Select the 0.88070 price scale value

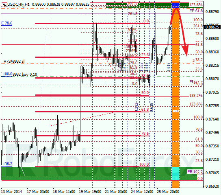(212, 79)
